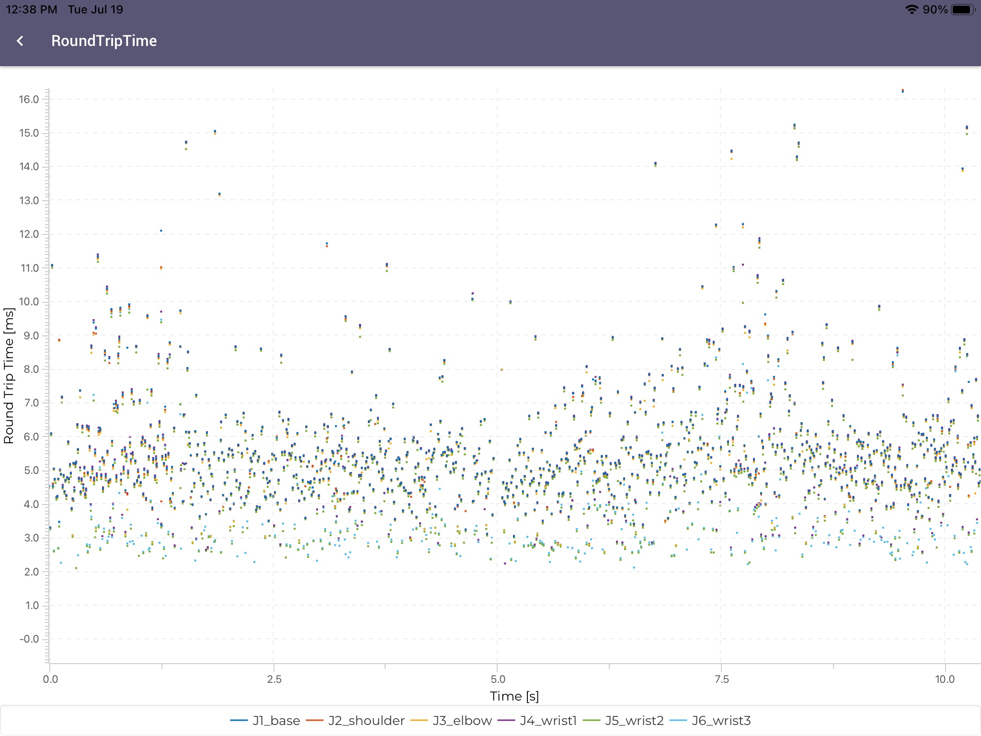Tap the 9.0 y-axis tick label
The image size is (981, 736).
click(31, 335)
